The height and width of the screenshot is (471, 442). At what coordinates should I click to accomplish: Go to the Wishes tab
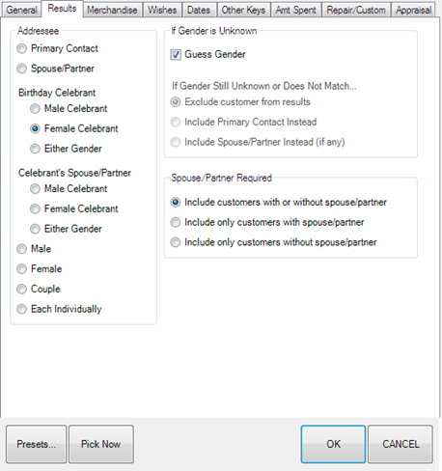click(x=162, y=10)
